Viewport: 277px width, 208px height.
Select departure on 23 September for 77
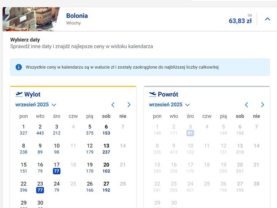point(40,187)
